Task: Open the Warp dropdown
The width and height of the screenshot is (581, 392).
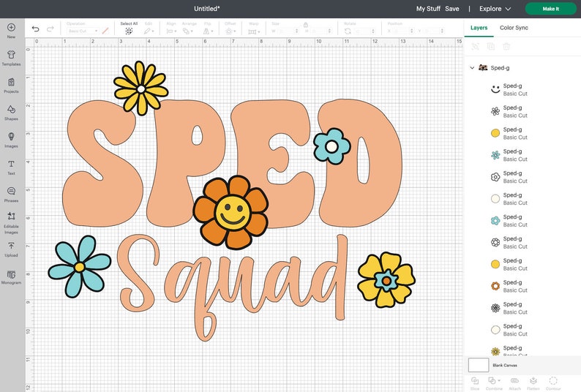Action: [254, 31]
